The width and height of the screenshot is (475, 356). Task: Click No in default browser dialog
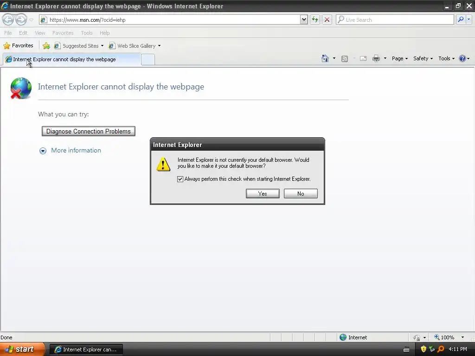(301, 194)
